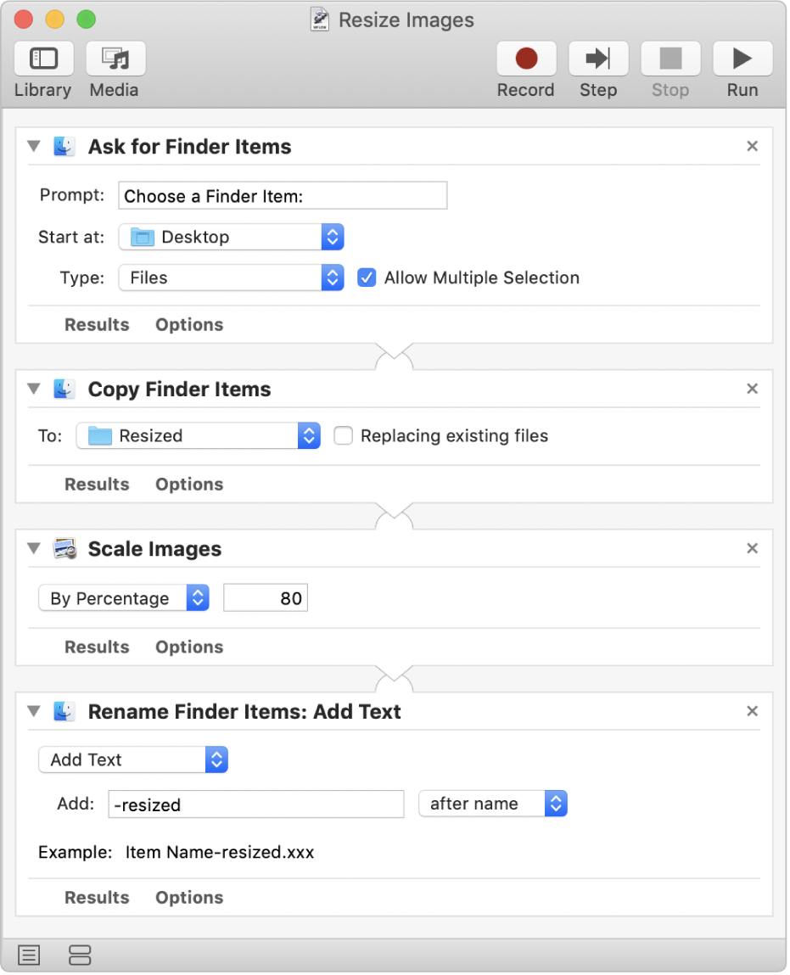Open the after name dropdown
Viewport: 790px width, 975px height.
[556, 804]
